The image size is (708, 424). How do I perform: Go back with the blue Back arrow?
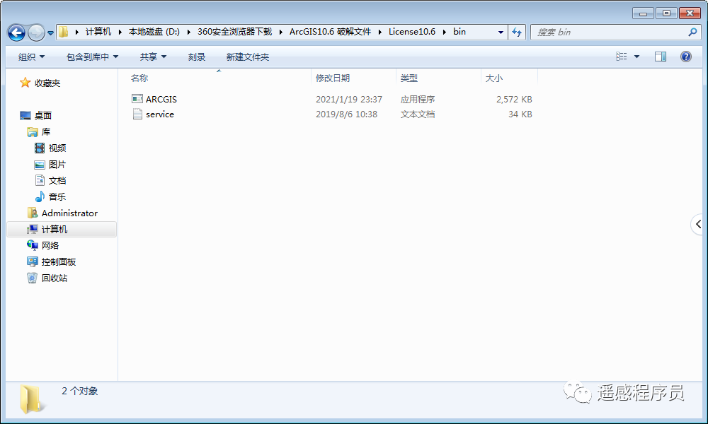click(17, 33)
